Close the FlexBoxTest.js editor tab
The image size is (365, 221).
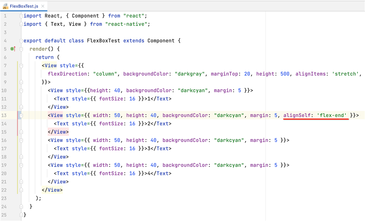tap(42, 6)
